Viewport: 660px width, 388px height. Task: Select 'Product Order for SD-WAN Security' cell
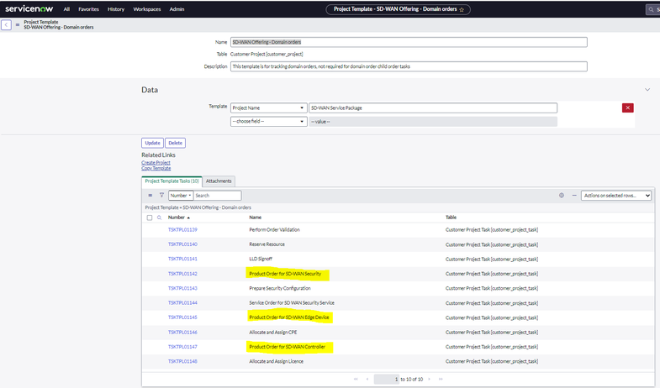(285, 274)
